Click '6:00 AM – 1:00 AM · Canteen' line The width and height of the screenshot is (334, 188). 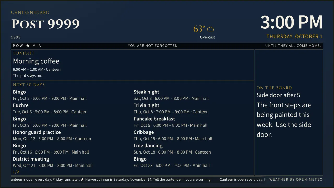tap(37, 69)
